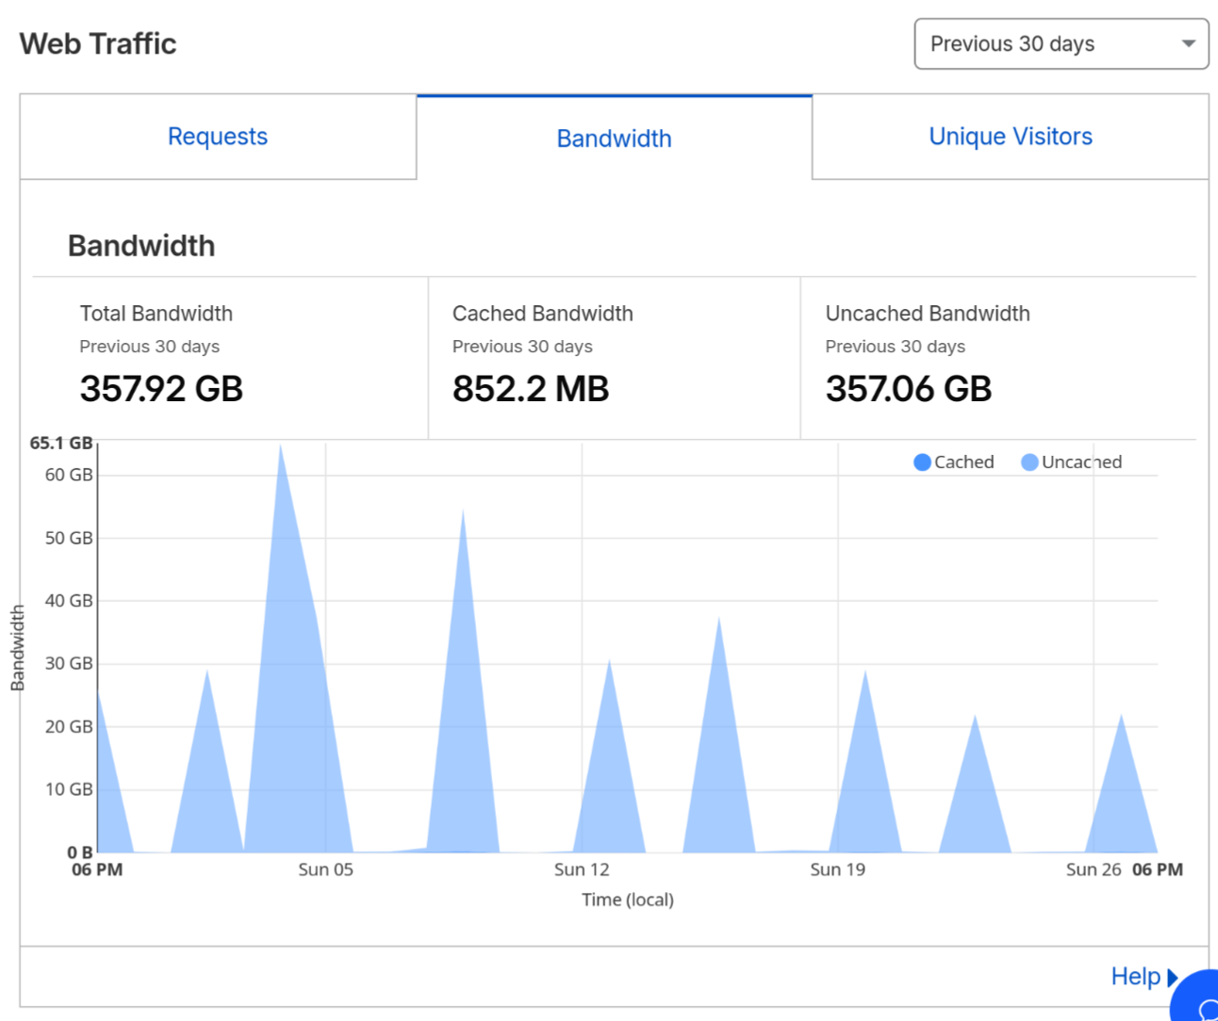Click the Uncached legend label text
The width and height of the screenshot is (1218, 1021).
[1082, 462]
